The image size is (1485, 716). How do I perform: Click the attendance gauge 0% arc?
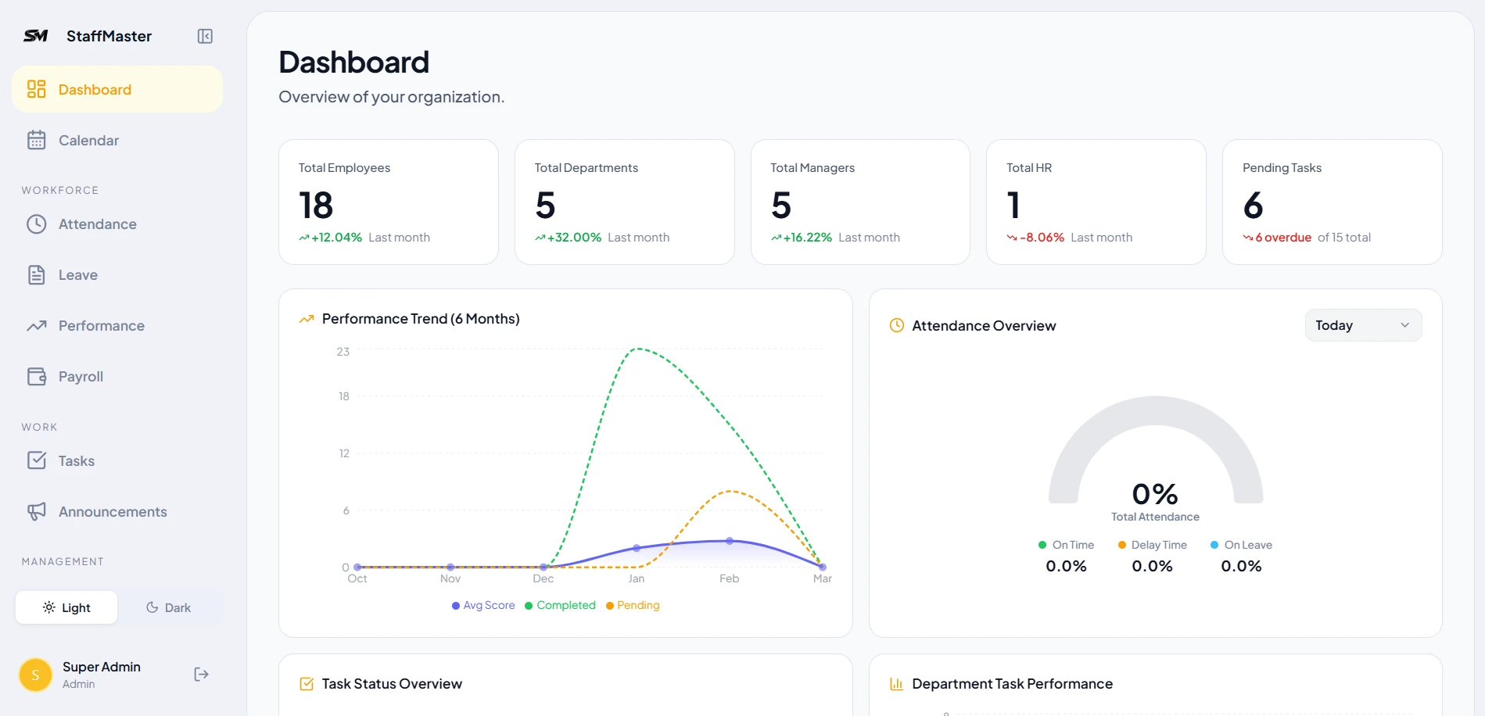1156,410
